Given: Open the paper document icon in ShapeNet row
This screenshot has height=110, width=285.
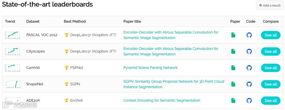Looking at the screenshot, I should [233, 84].
